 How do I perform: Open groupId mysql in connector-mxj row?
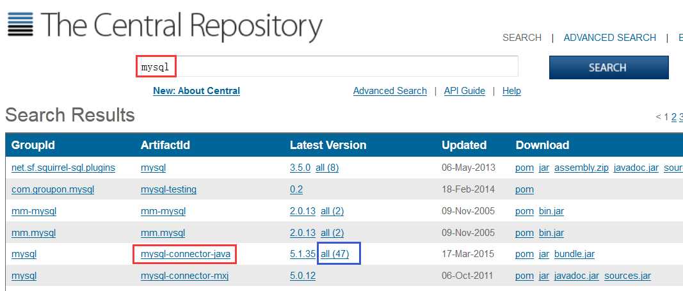pos(24,276)
